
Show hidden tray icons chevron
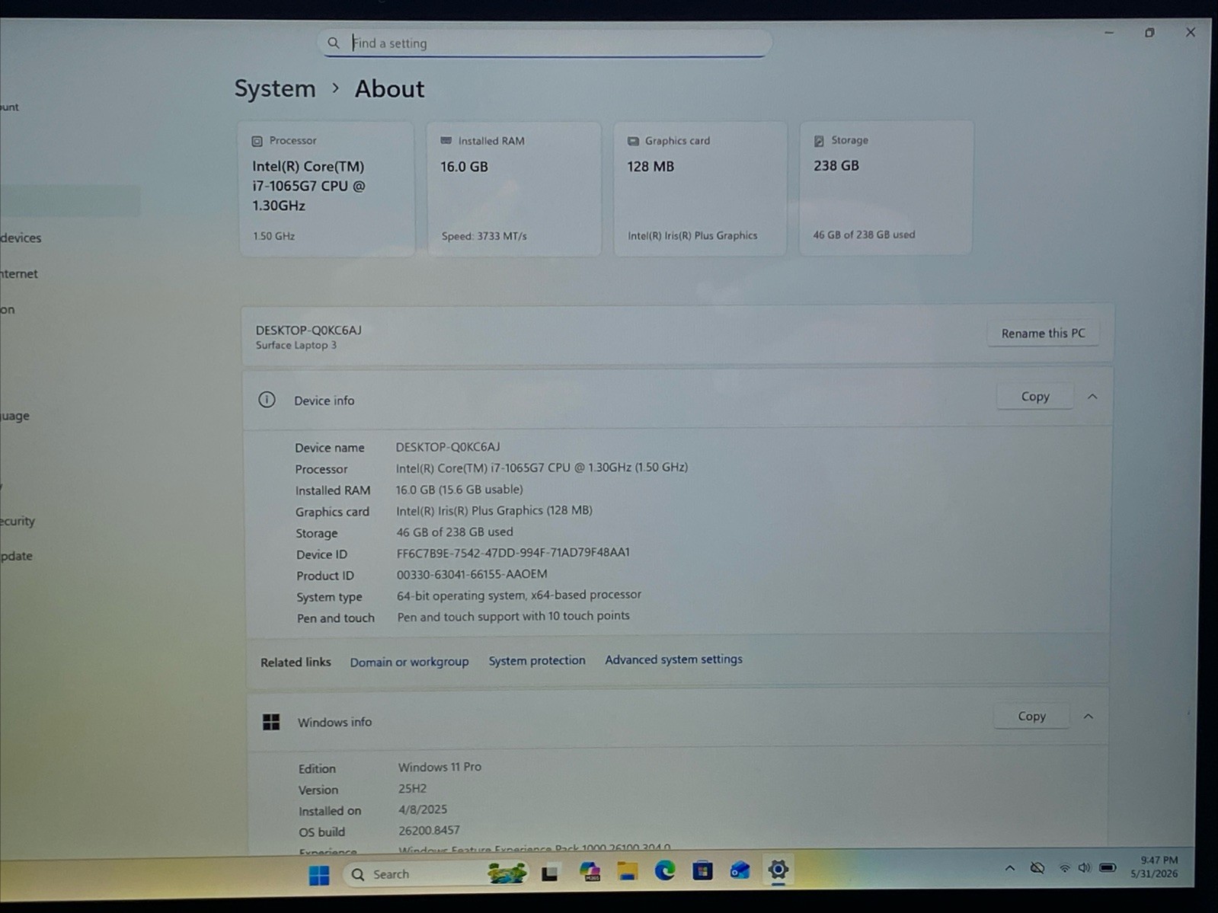[1010, 868]
